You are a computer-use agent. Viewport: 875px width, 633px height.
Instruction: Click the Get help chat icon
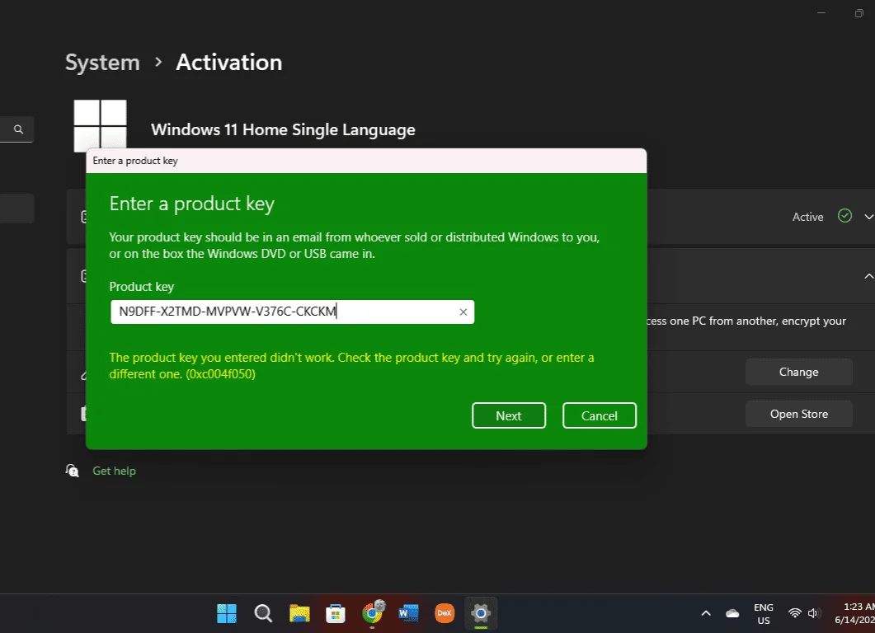click(72, 471)
